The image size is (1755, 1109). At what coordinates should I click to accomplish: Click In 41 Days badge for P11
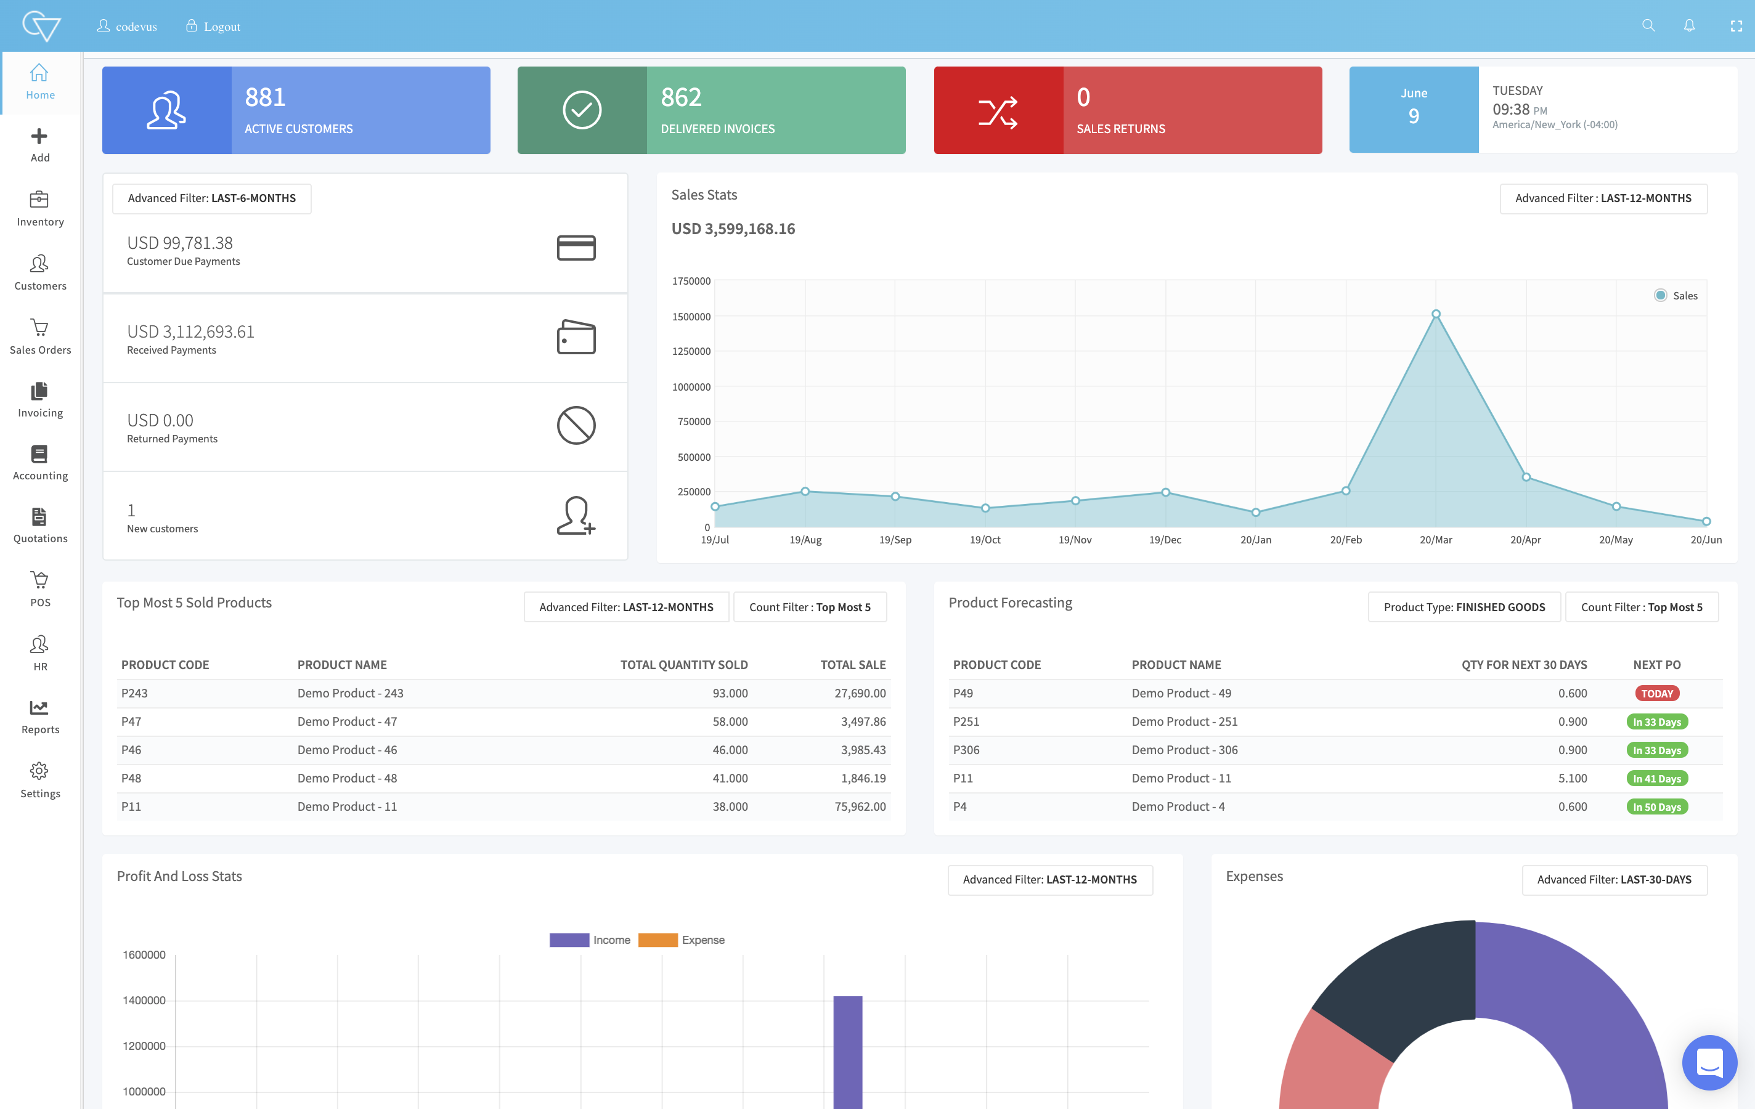(1656, 779)
